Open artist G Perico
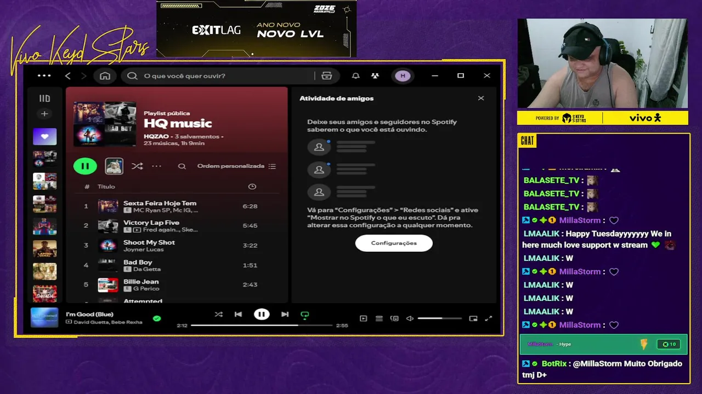The width and height of the screenshot is (702, 394). tap(146, 289)
